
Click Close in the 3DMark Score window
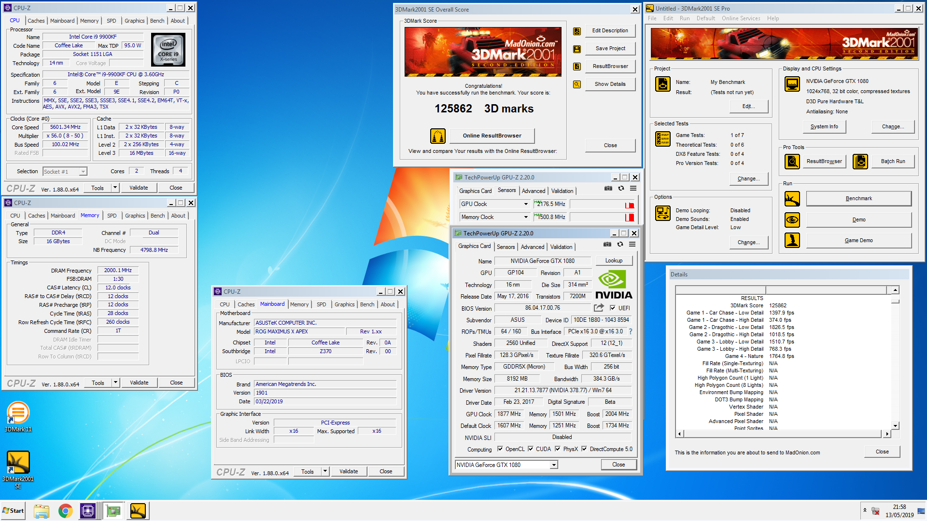610,145
